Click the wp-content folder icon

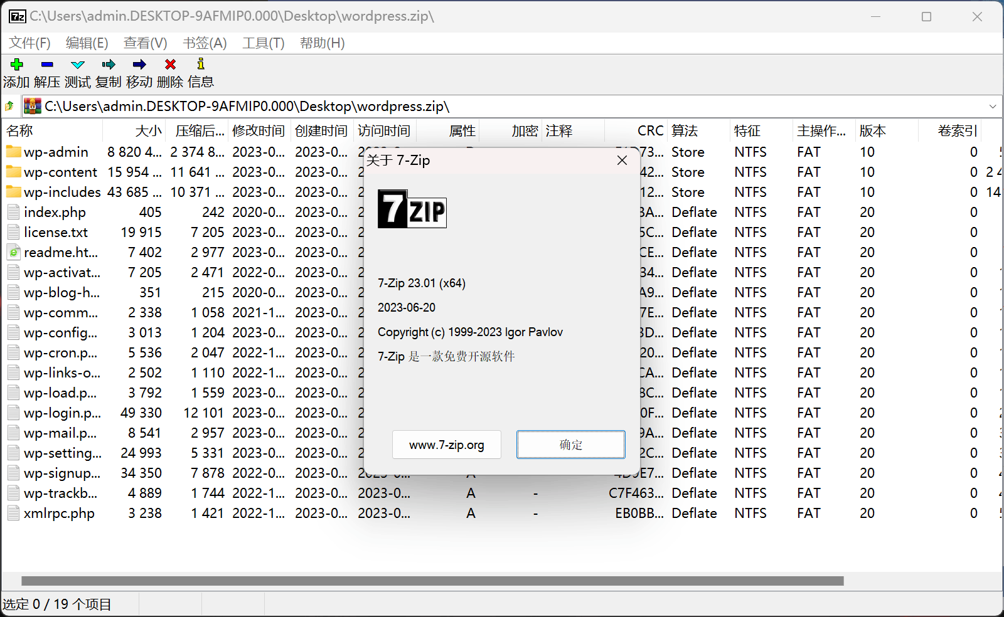click(x=14, y=172)
